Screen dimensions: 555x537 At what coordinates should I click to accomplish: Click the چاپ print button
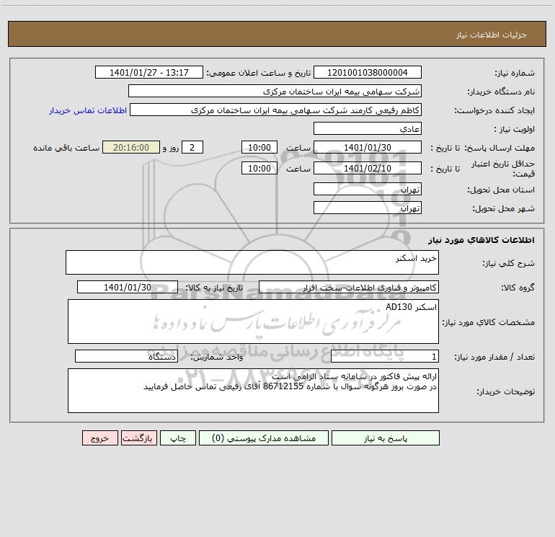[x=178, y=438]
